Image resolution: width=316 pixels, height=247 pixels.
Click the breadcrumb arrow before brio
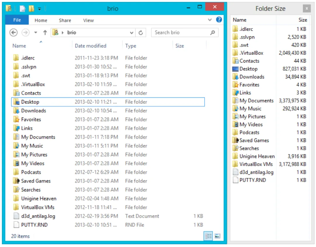click(x=63, y=32)
